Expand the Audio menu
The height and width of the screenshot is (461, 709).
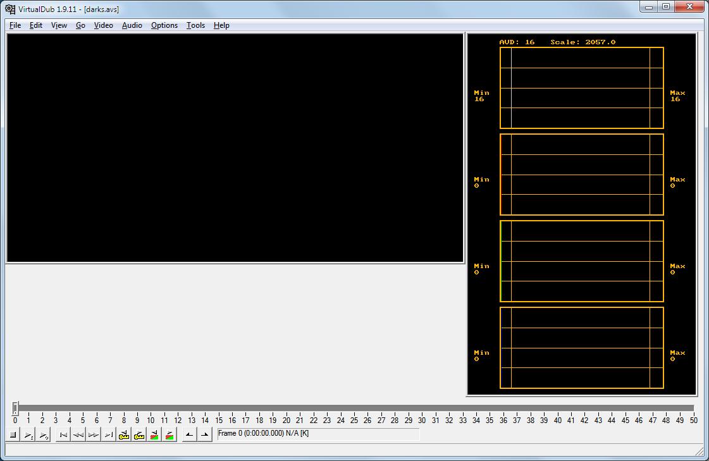click(x=132, y=25)
